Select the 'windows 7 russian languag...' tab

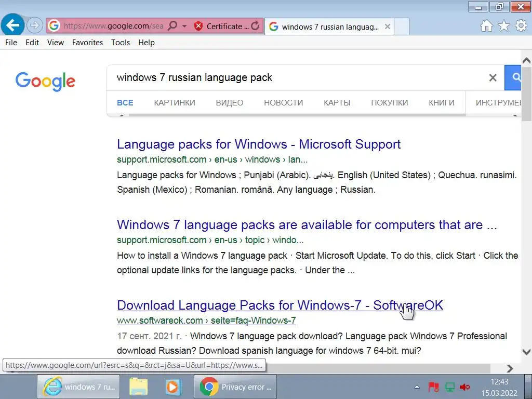[324, 27]
